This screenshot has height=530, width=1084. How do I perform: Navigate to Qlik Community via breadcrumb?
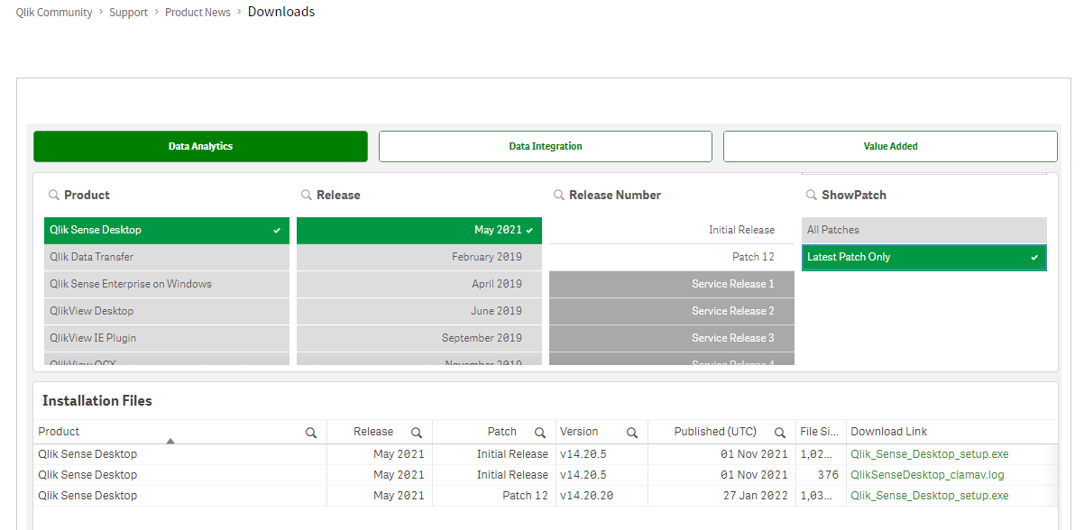point(53,12)
